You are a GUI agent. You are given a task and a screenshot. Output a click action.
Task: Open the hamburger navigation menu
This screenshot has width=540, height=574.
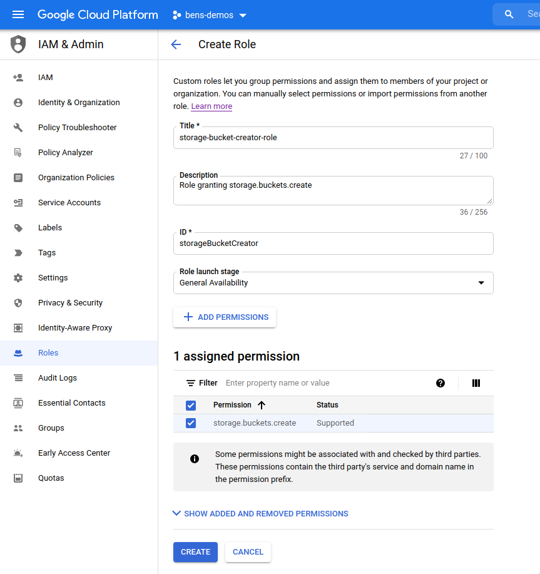coord(18,14)
